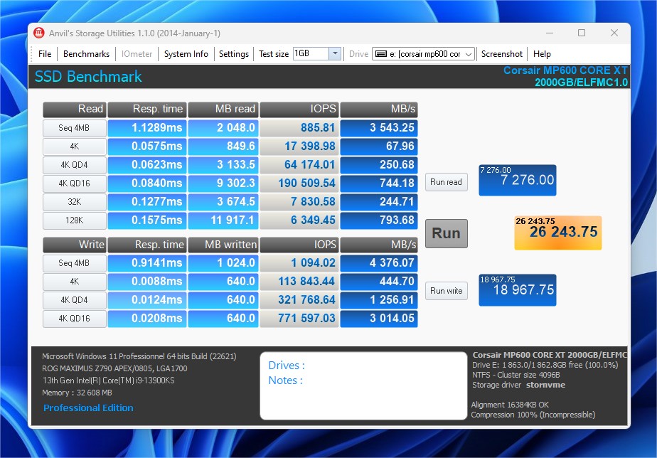The image size is (657, 458).
Task: Click the MB written column header
Action: [223, 245]
